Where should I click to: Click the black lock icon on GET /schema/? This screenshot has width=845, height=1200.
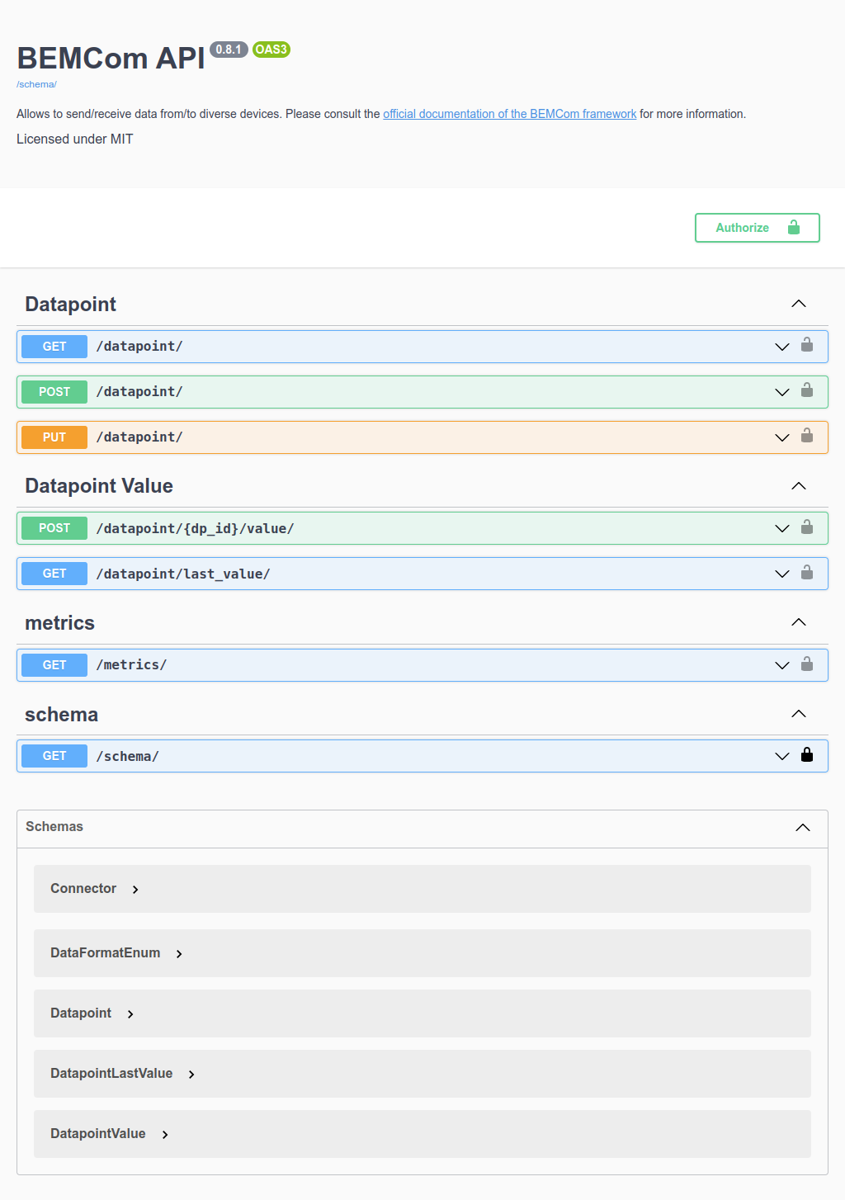[x=807, y=754]
